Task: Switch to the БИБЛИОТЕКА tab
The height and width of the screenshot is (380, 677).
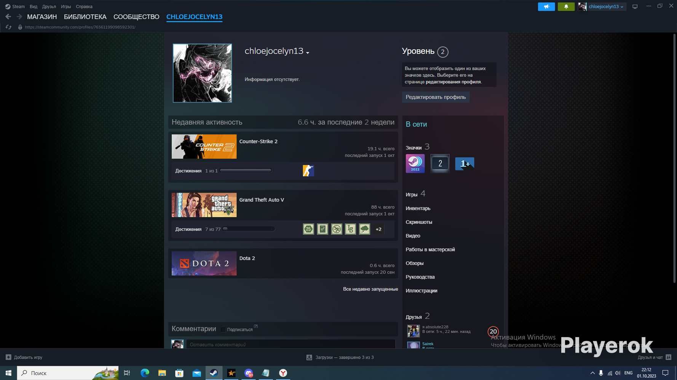Action: point(85,17)
